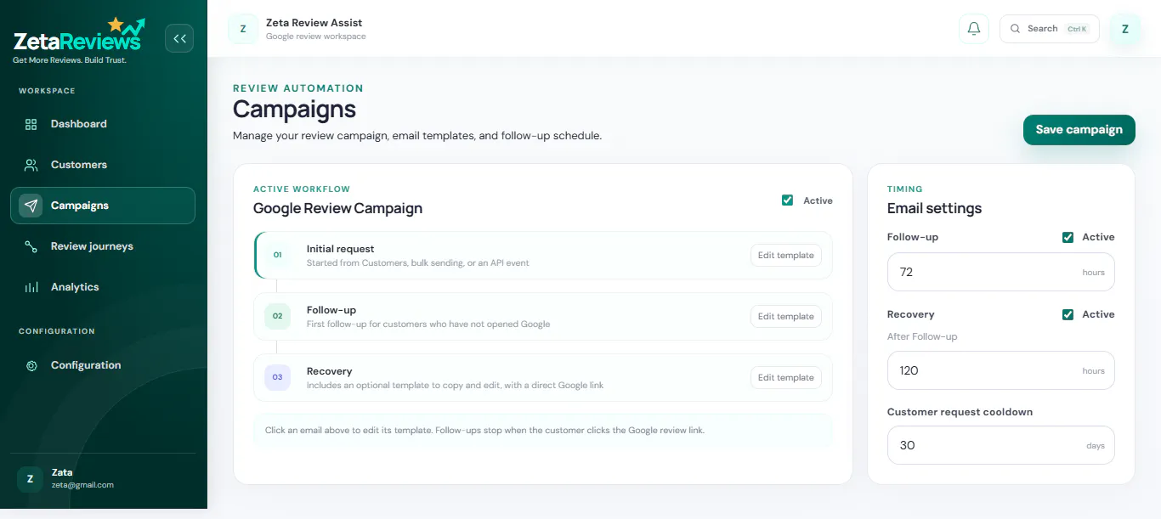Image resolution: width=1161 pixels, height=519 pixels.
Task: Click the "After Follow-up" label under Recovery
Action: click(x=922, y=336)
